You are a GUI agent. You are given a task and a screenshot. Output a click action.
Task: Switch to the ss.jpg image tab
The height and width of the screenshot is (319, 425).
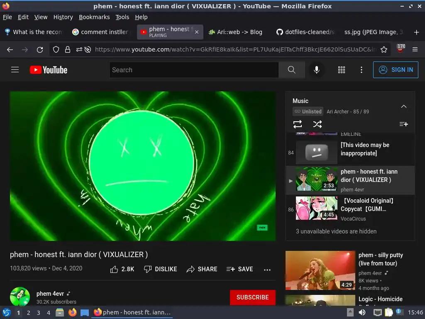coord(374,32)
